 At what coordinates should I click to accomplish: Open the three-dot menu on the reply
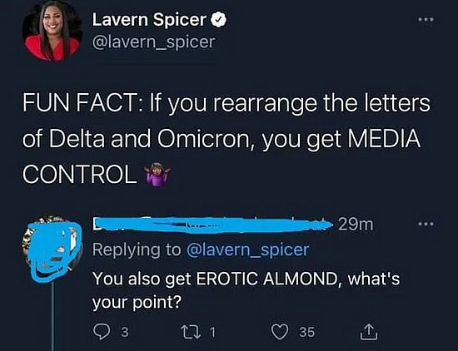(x=426, y=225)
